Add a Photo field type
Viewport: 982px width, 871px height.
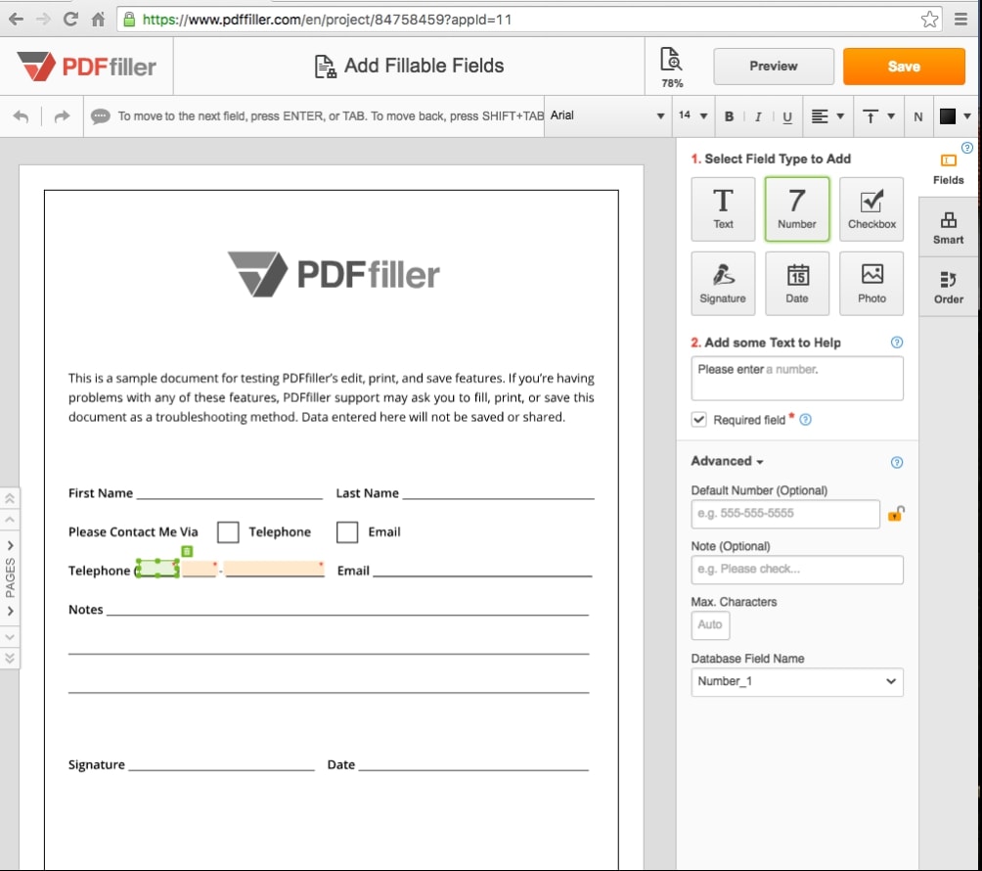tap(871, 283)
